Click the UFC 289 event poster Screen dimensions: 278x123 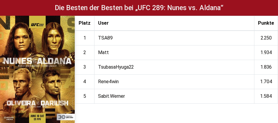pos(37,69)
